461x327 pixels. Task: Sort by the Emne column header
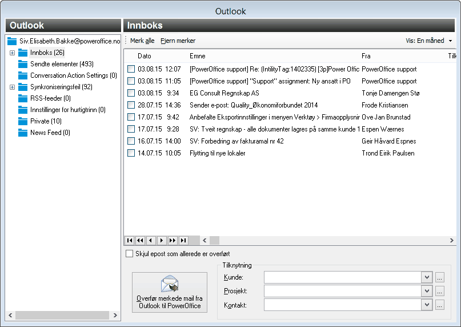[x=198, y=56]
